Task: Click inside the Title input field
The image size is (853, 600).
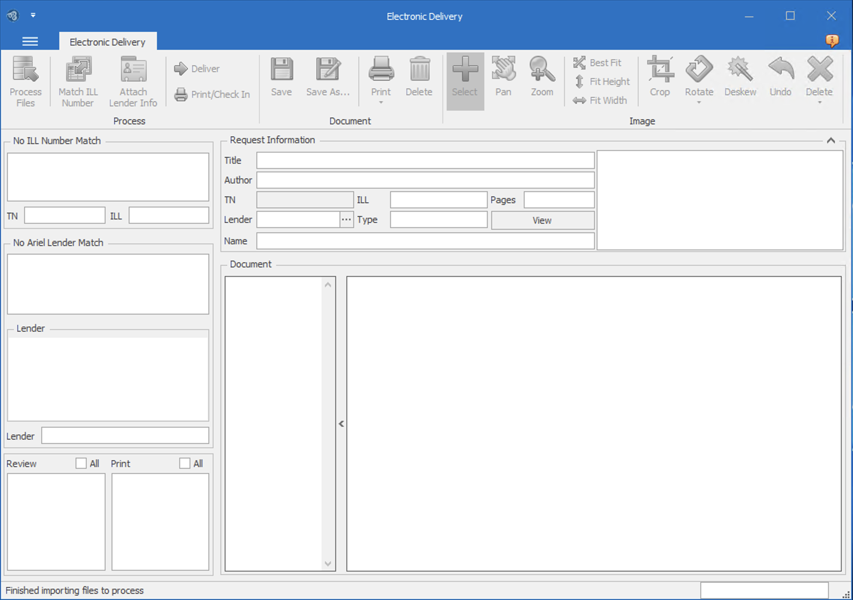Action: [x=424, y=160]
